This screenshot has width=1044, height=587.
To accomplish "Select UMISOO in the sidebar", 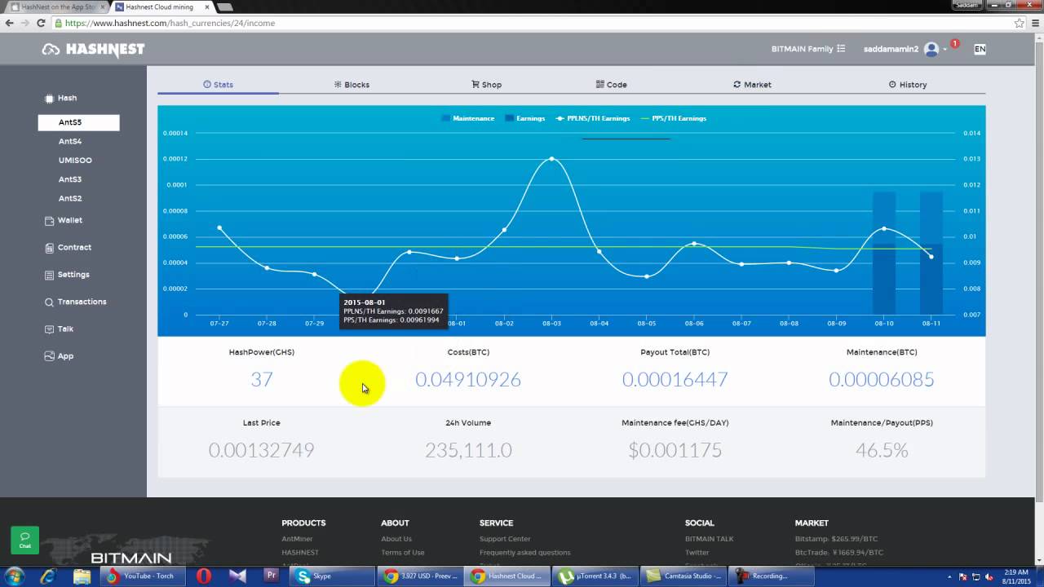I will (75, 161).
